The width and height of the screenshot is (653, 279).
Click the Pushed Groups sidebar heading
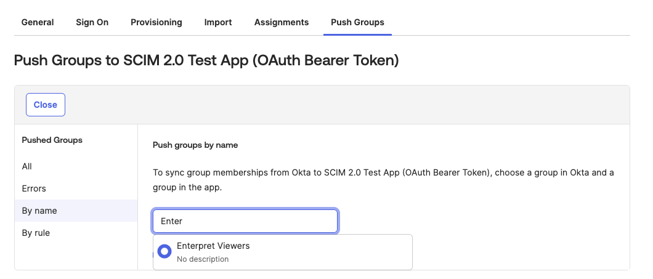(52, 140)
